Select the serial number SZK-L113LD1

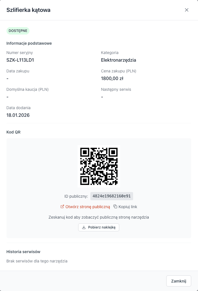(x=20, y=60)
